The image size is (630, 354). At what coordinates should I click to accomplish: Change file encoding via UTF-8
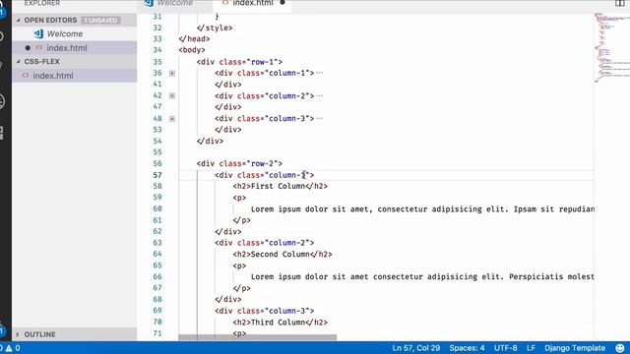(505, 348)
